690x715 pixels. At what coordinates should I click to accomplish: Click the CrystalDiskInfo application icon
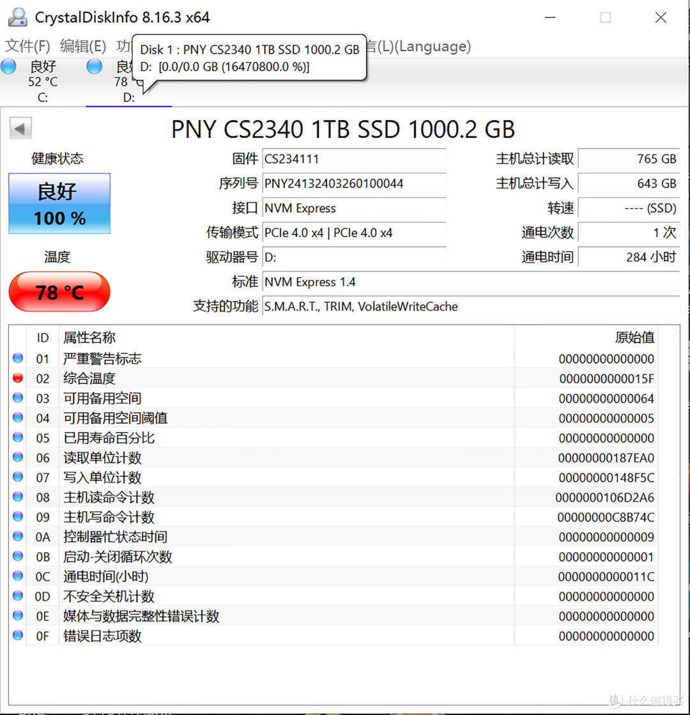coord(17,17)
